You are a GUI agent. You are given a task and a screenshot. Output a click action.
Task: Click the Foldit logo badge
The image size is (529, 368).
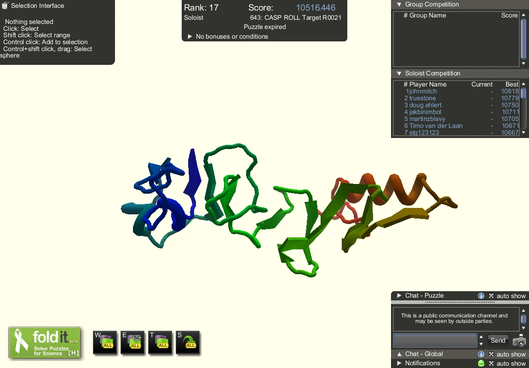click(x=45, y=342)
